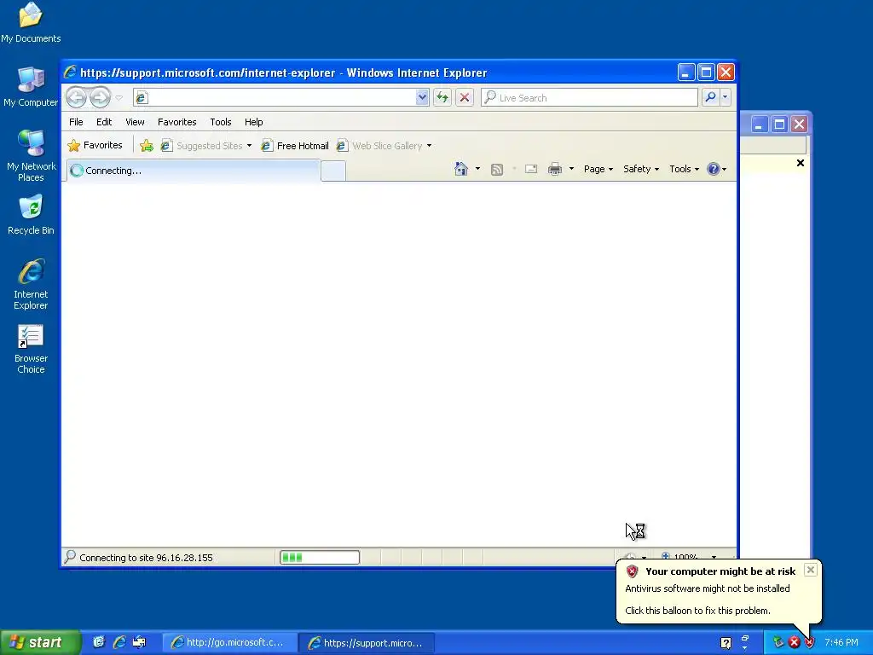873x655 pixels.
Task: Click the address bar input field
Action: click(275, 97)
